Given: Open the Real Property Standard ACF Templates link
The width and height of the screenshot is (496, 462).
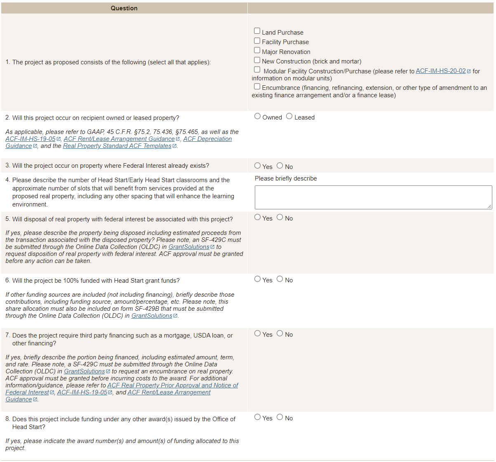Looking at the screenshot, I should (x=117, y=146).
